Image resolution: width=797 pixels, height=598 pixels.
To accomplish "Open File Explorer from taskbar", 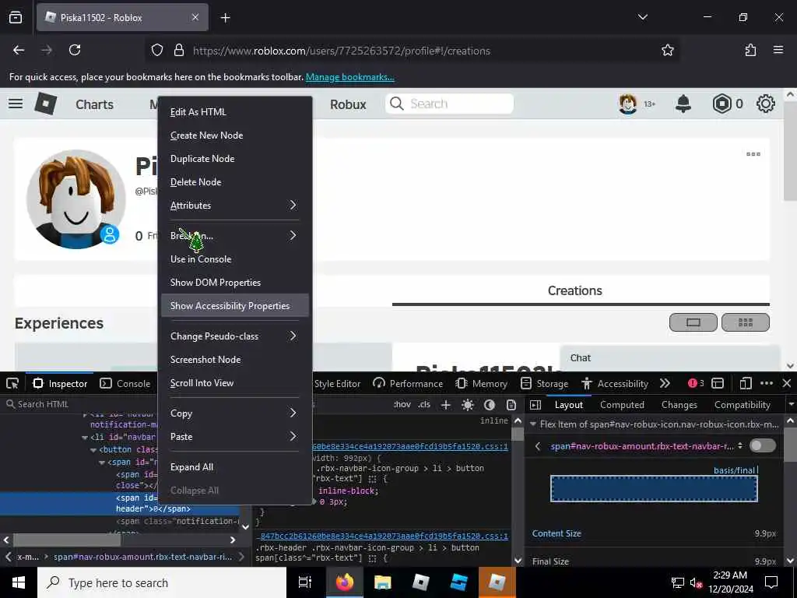I will pos(382,582).
